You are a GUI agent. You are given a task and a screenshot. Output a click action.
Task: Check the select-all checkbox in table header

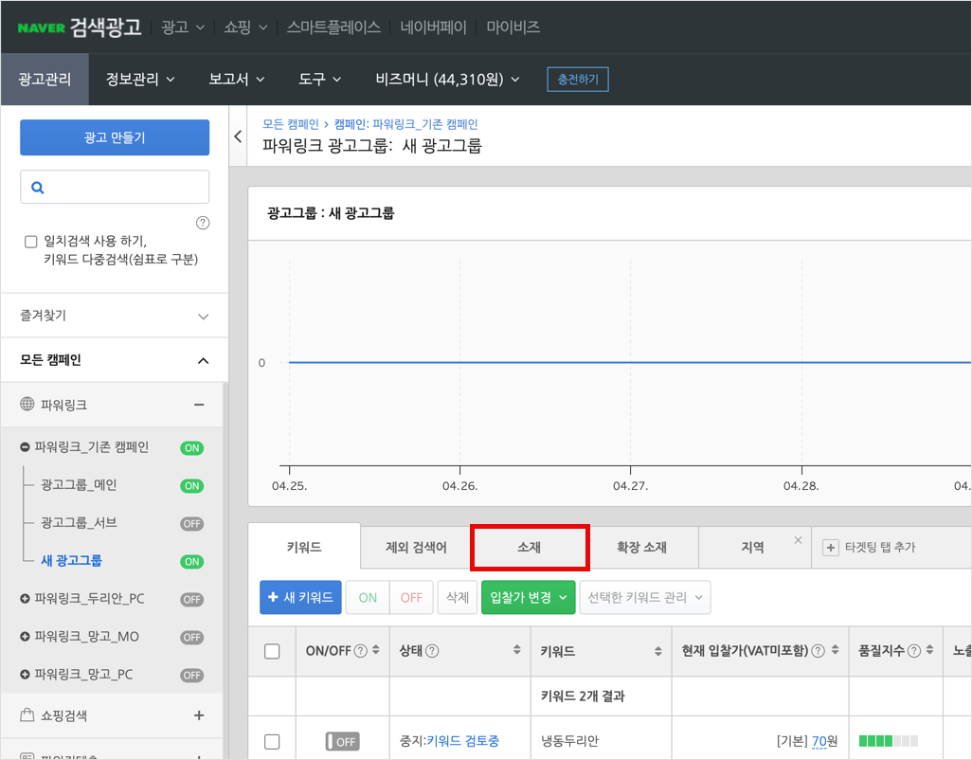272,651
